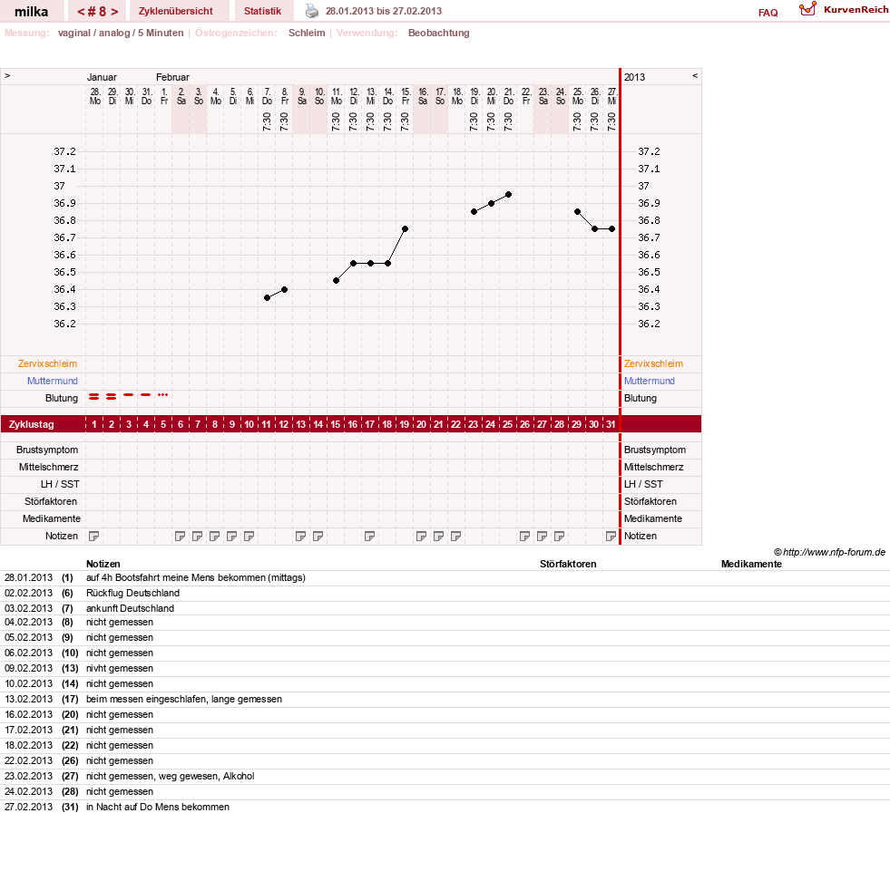Switch to the Zyklenübersicht tab
Image resolution: width=890 pixels, height=871 pixels.
(x=176, y=11)
